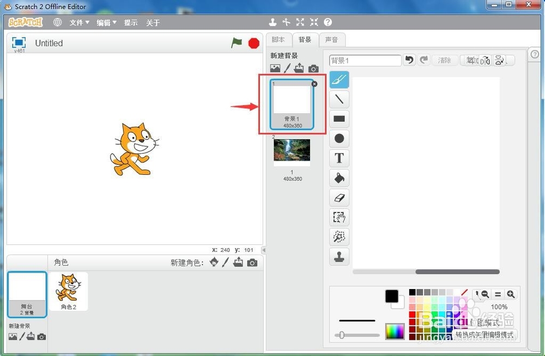Choose the Select marquee tool

click(339, 217)
